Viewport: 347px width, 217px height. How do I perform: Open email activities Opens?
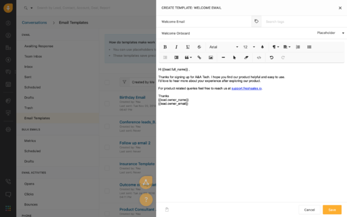[29, 184]
